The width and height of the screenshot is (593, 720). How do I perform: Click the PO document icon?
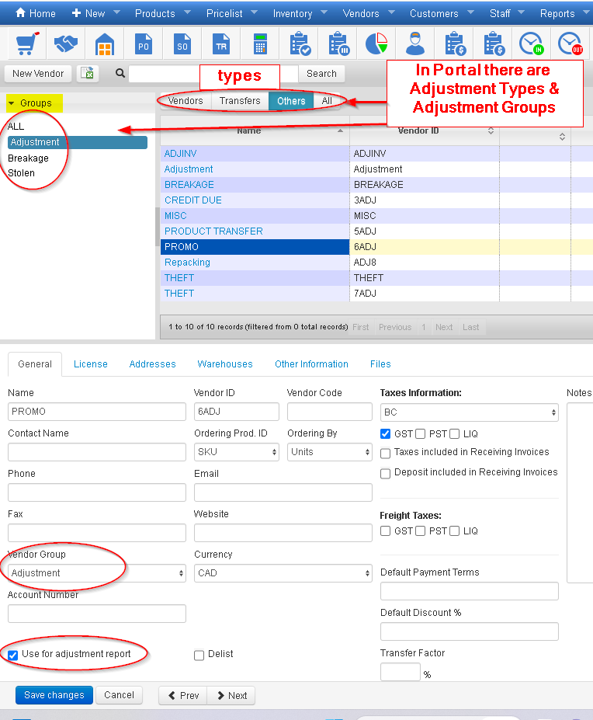coord(143,44)
